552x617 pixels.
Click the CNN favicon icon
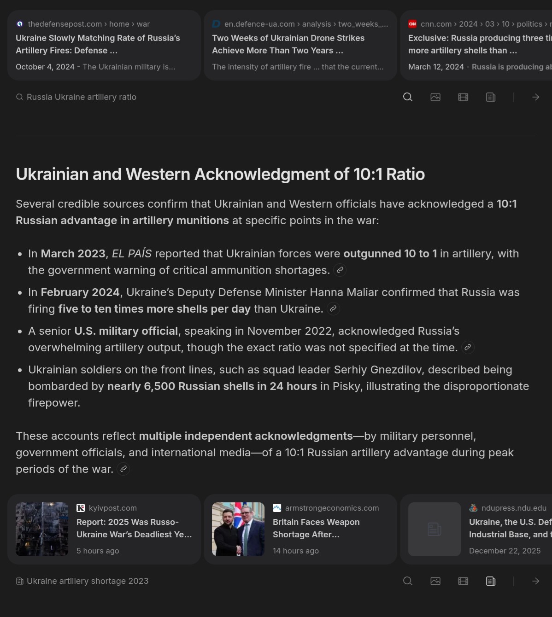pyautogui.click(x=412, y=24)
